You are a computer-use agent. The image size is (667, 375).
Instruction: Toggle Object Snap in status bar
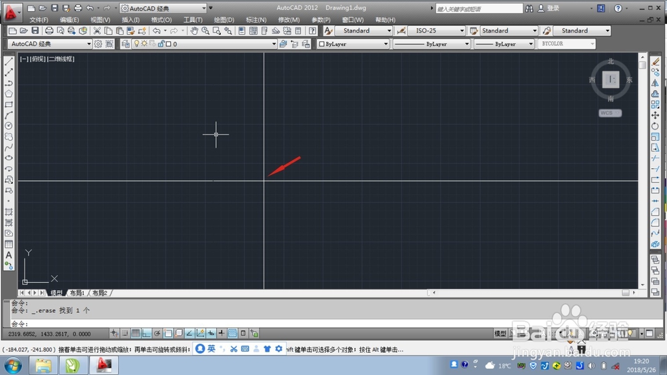click(168, 333)
